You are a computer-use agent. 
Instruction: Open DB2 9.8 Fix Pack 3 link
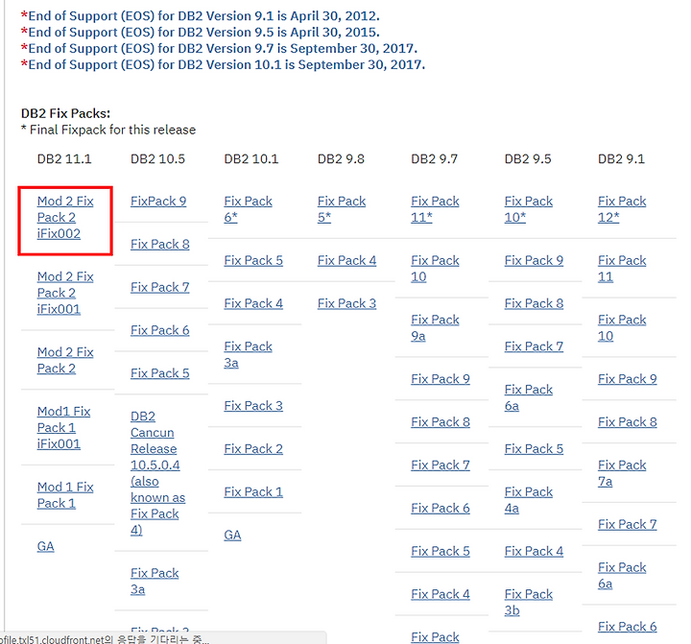(x=346, y=303)
